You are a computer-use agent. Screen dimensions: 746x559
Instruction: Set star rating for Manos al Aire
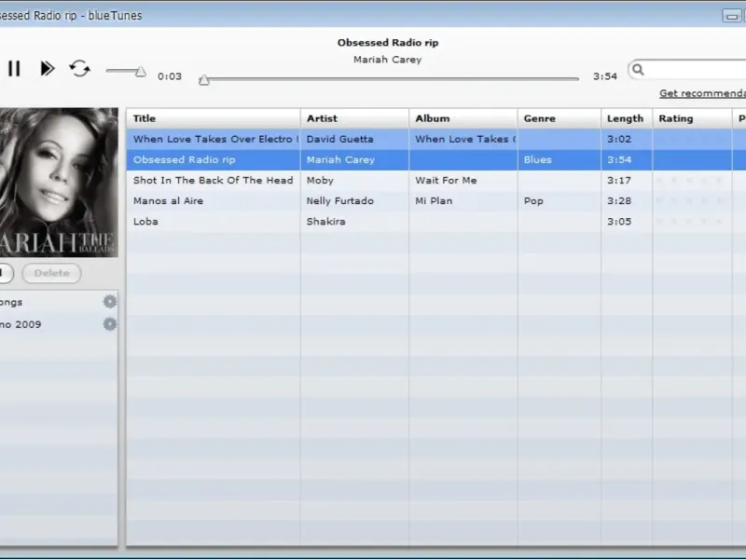point(689,200)
